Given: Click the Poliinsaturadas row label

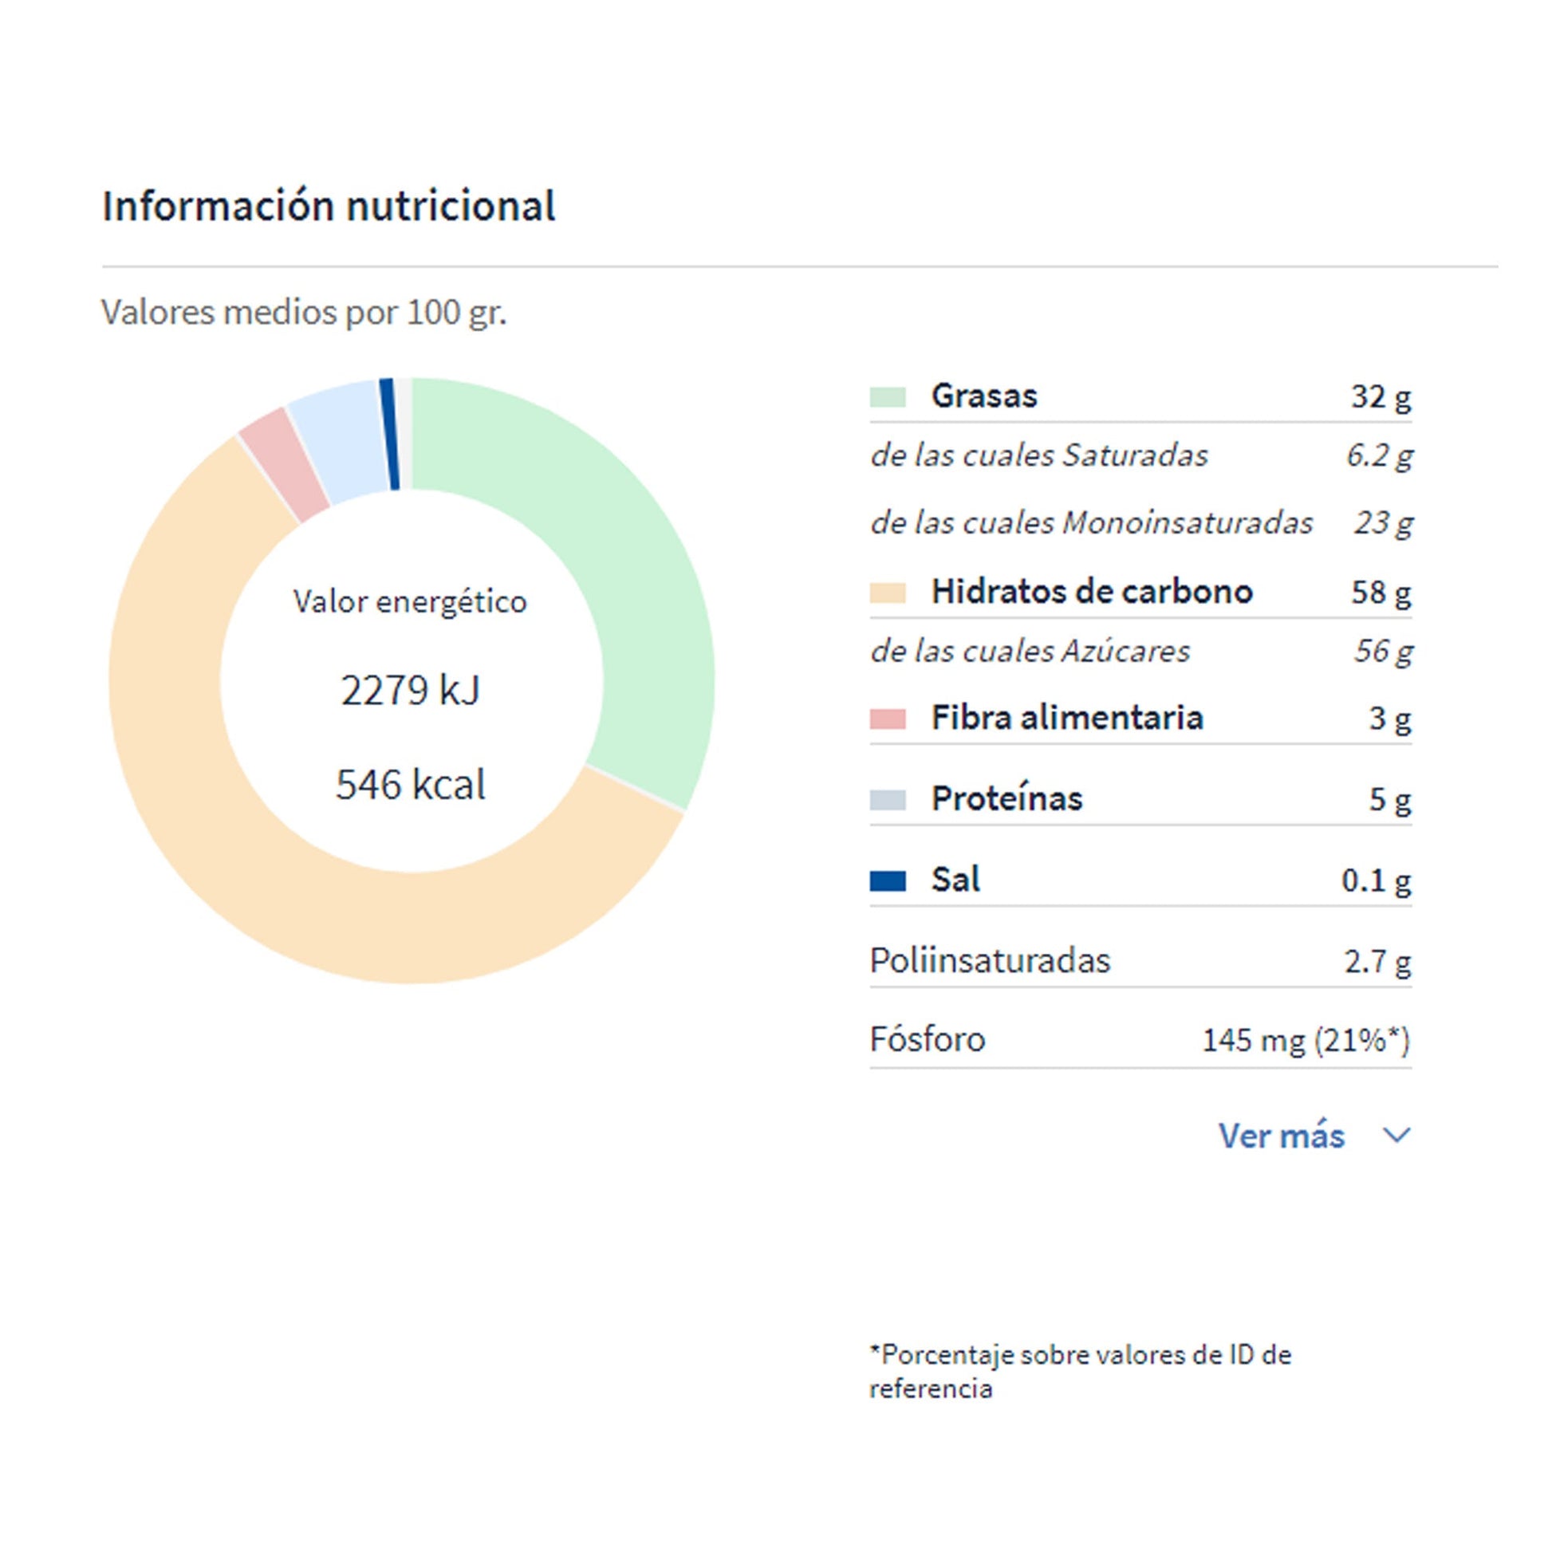Looking at the screenshot, I should tap(990, 961).
